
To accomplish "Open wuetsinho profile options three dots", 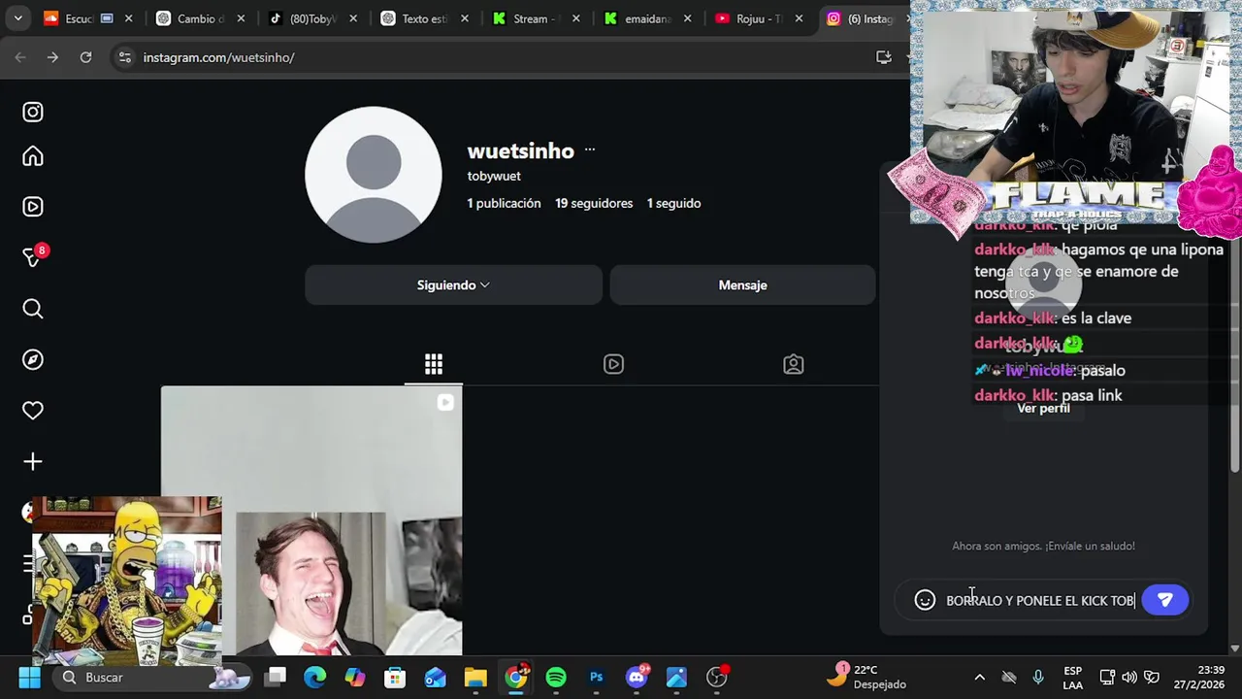I will click(589, 150).
